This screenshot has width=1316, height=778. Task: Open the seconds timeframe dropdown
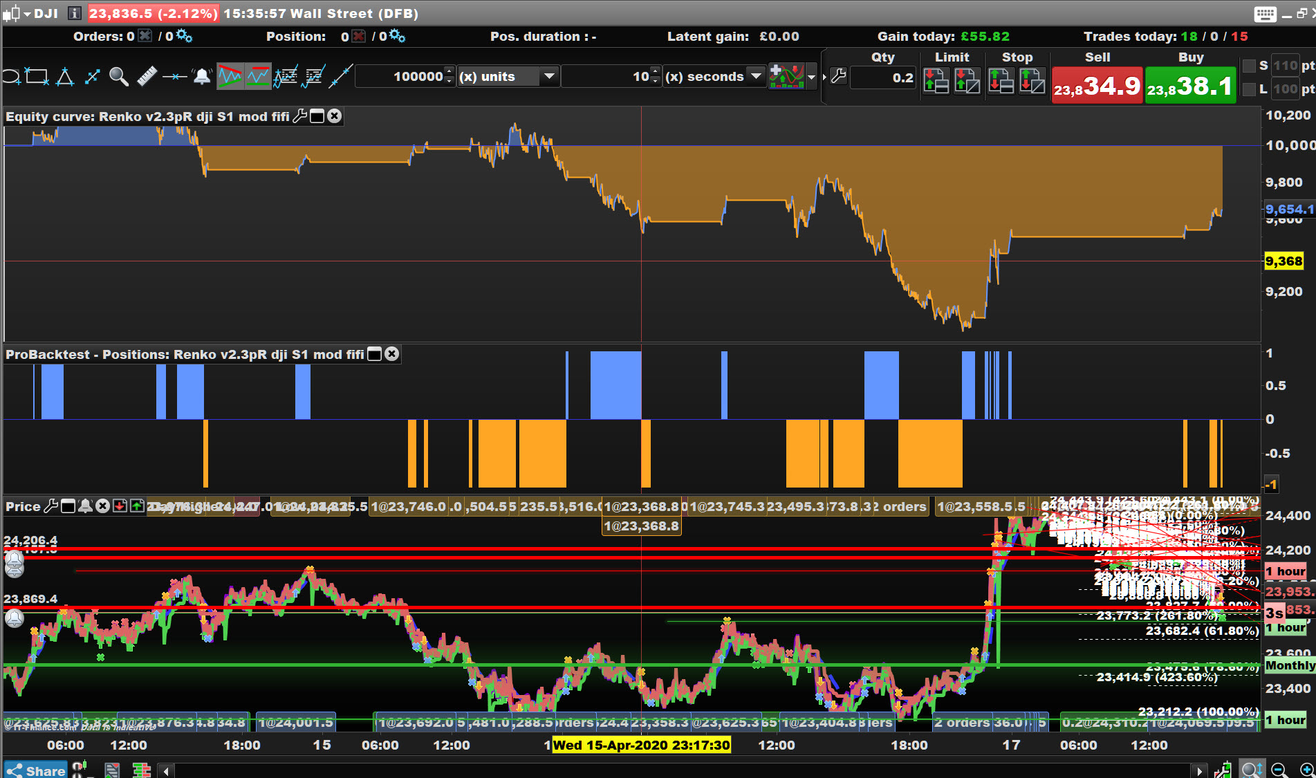[x=756, y=76]
